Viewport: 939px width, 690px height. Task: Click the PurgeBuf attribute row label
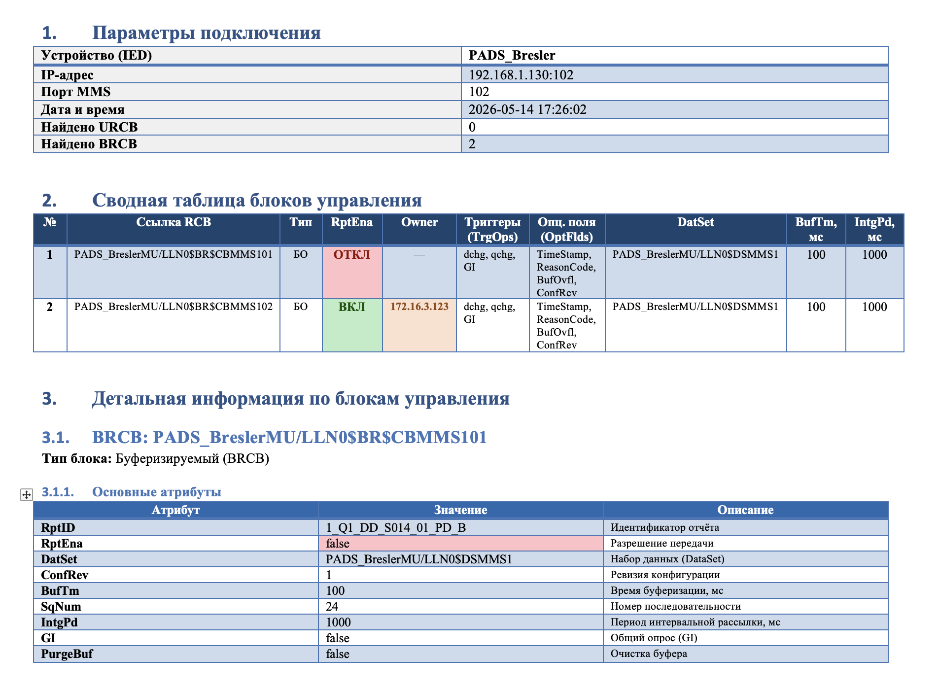(67, 654)
